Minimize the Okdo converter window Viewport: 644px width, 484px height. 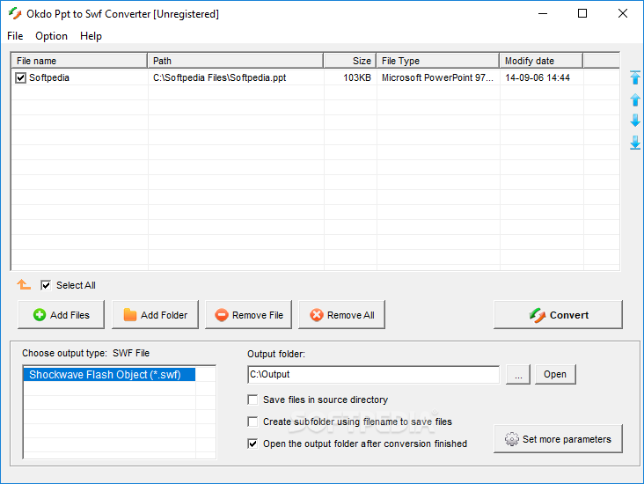[543, 13]
